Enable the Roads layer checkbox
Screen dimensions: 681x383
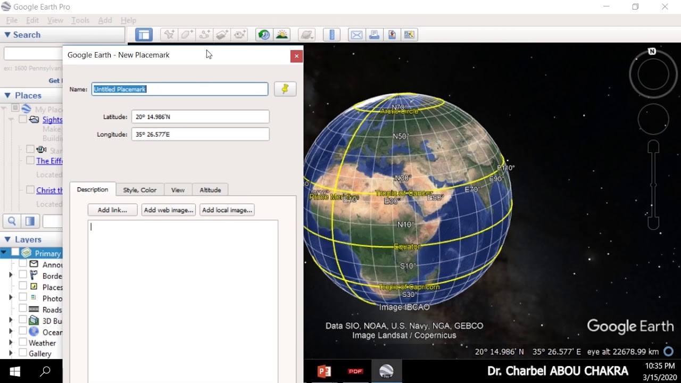point(23,309)
